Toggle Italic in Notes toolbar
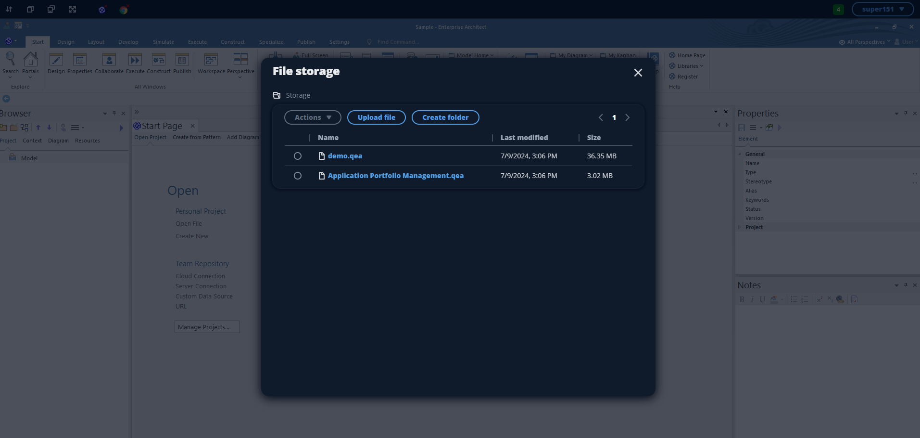This screenshot has width=920, height=438. click(752, 299)
